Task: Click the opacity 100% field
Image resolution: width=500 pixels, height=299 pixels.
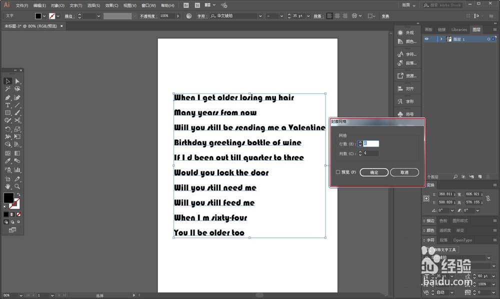Action: click(167, 16)
